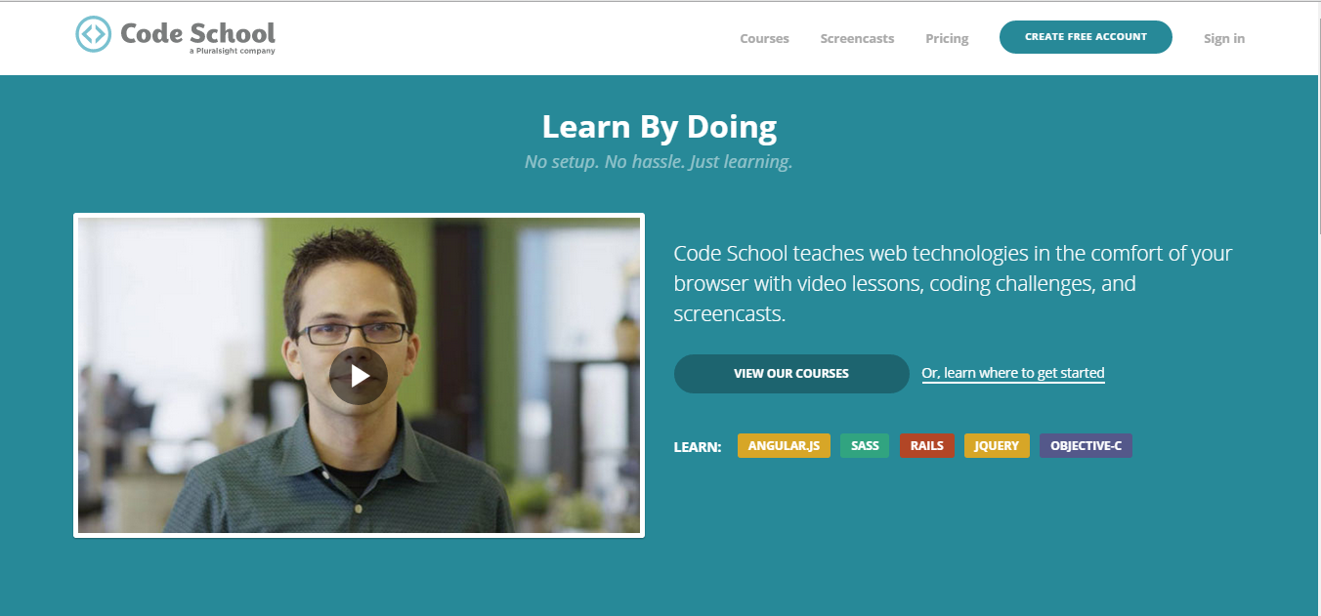The width and height of the screenshot is (1321, 616).
Task: Select the yellow Angular.js tag
Action: [784, 446]
